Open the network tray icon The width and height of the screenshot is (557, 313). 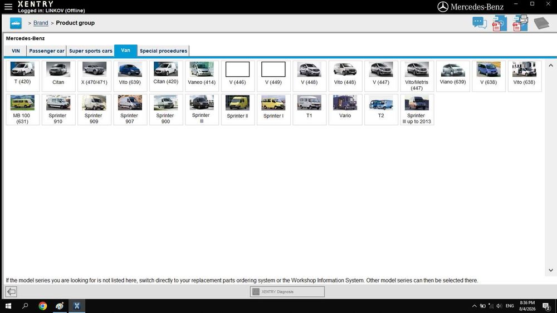(x=491, y=306)
